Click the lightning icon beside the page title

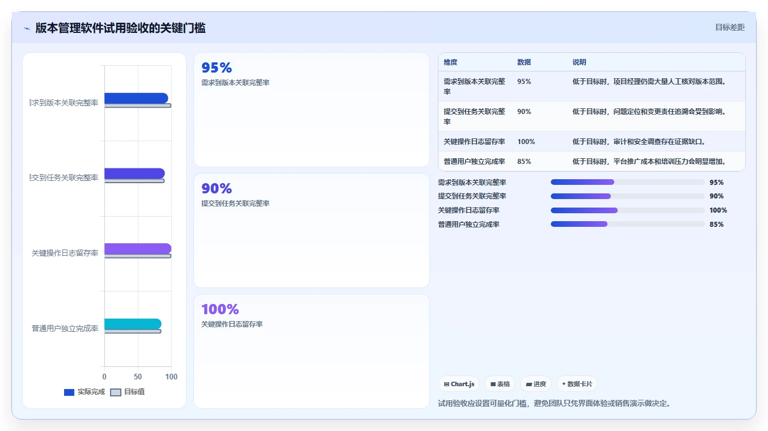(27, 28)
